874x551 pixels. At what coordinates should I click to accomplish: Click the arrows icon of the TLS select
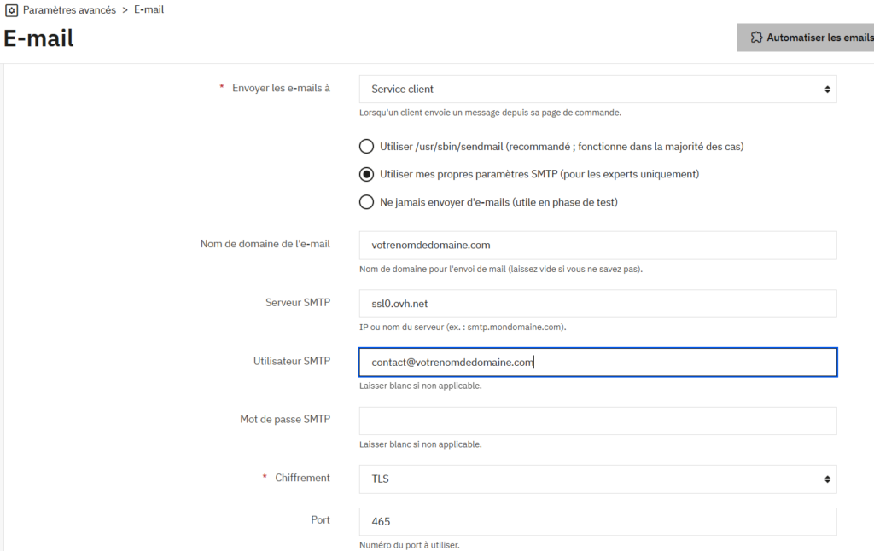point(826,479)
